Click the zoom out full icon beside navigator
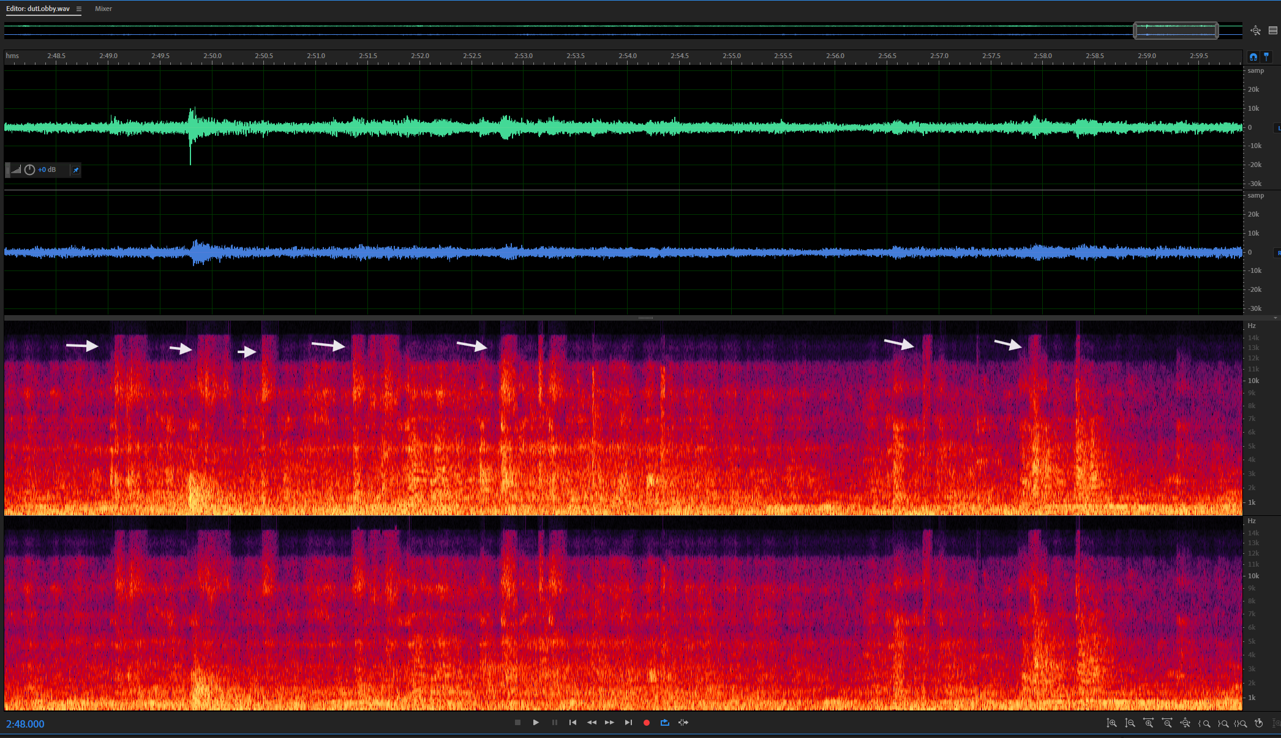The width and height of the screenshot is (1281, 738). (1256, 31)
